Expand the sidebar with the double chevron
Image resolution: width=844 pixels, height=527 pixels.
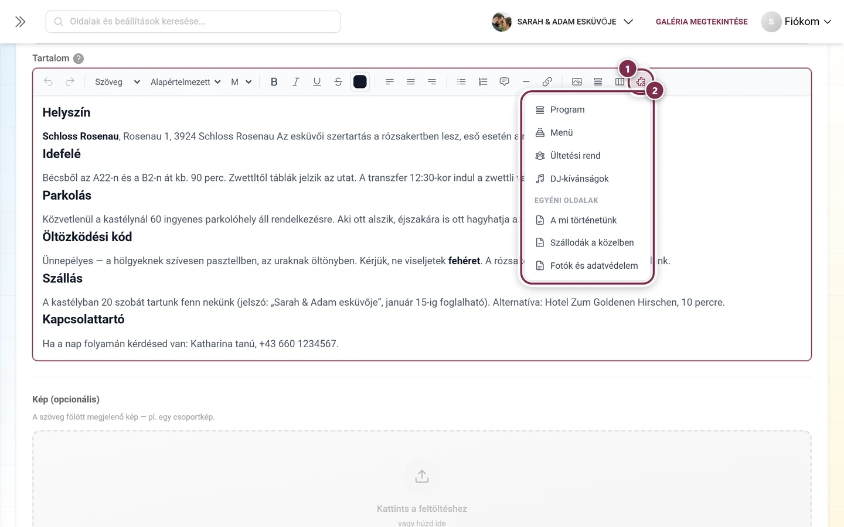click(x=20, y=22)
